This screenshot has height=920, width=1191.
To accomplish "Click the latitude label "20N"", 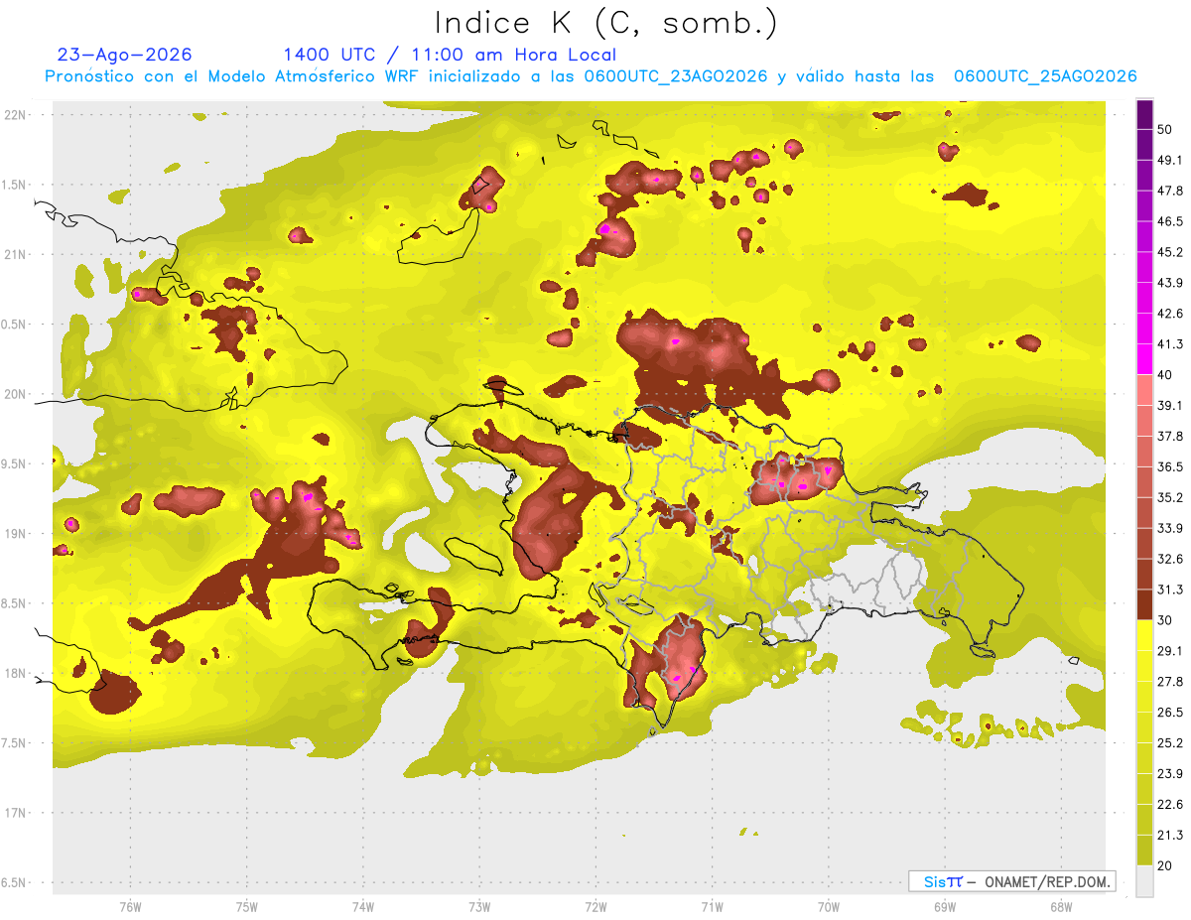I will (16, 394).
